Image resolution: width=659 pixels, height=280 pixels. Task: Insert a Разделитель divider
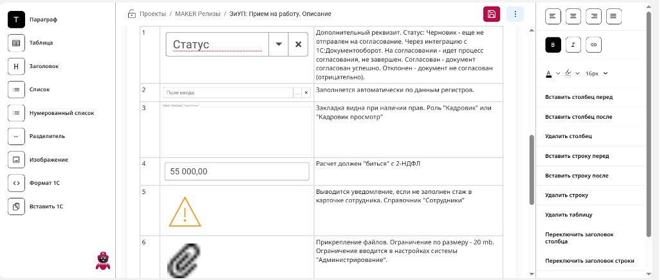point(16,136)
